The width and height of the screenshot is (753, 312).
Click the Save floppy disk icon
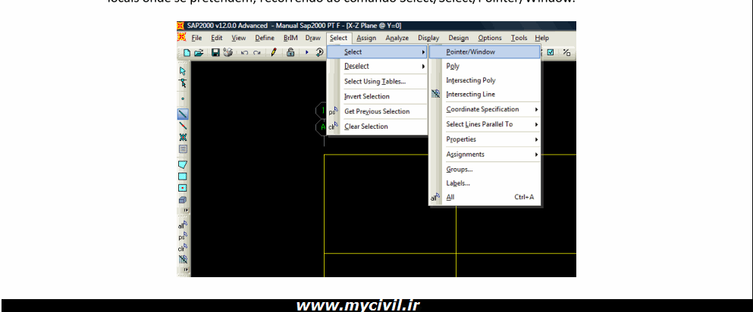point(215,53)
